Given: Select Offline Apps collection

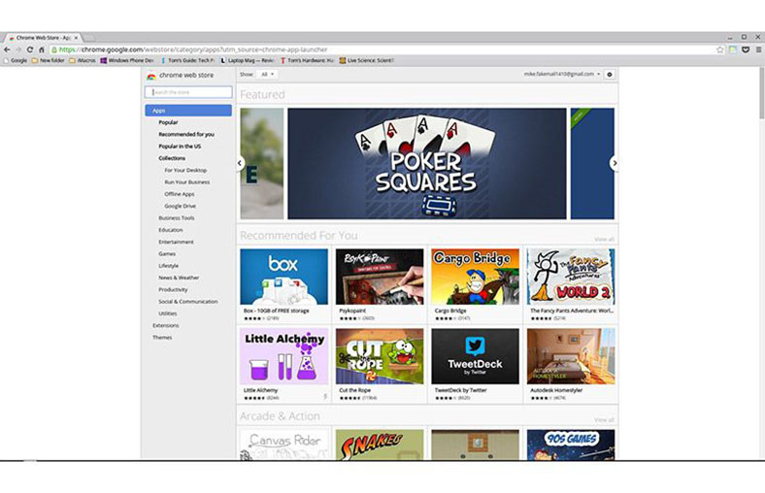Looking at the screenshot, I should click(179, 194).
